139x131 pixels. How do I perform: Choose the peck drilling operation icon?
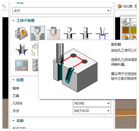click(x=70, y=33)
